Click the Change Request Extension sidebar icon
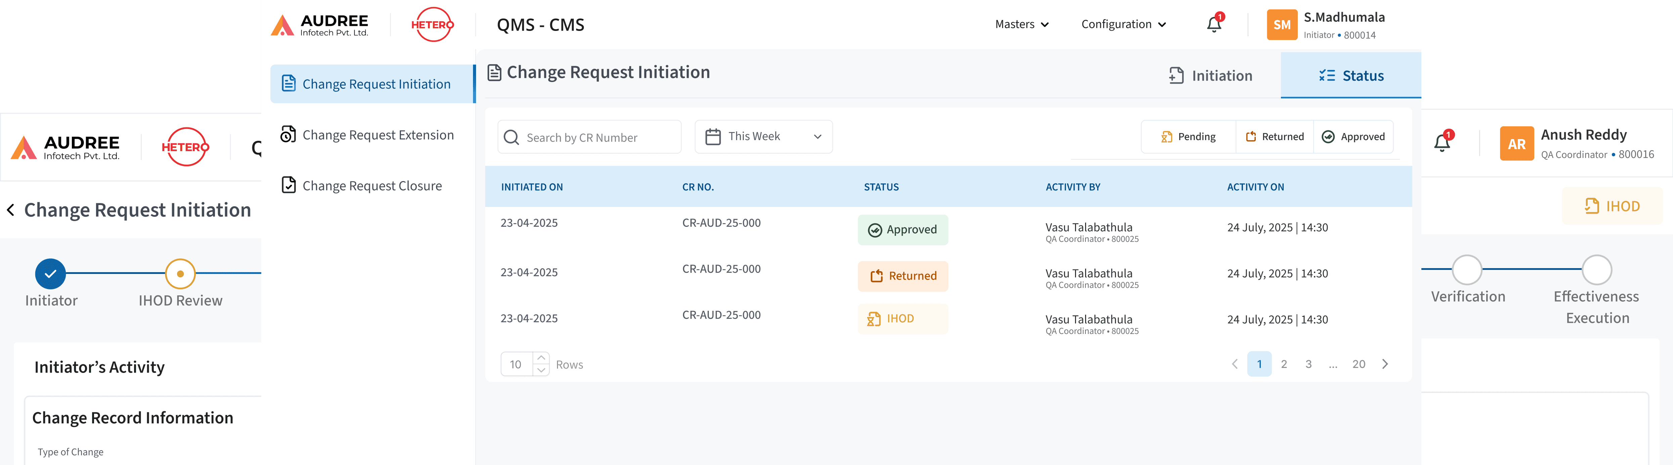Image resolution: width=1673 pixels, height=465 pixels. [x=288, y=134]
